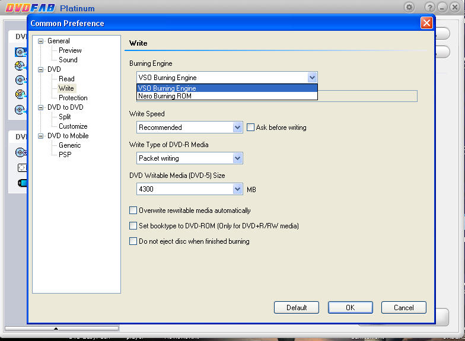
Task: Click first disc mode icon in DVDFab sidebar
Action: tap(20, 52)
